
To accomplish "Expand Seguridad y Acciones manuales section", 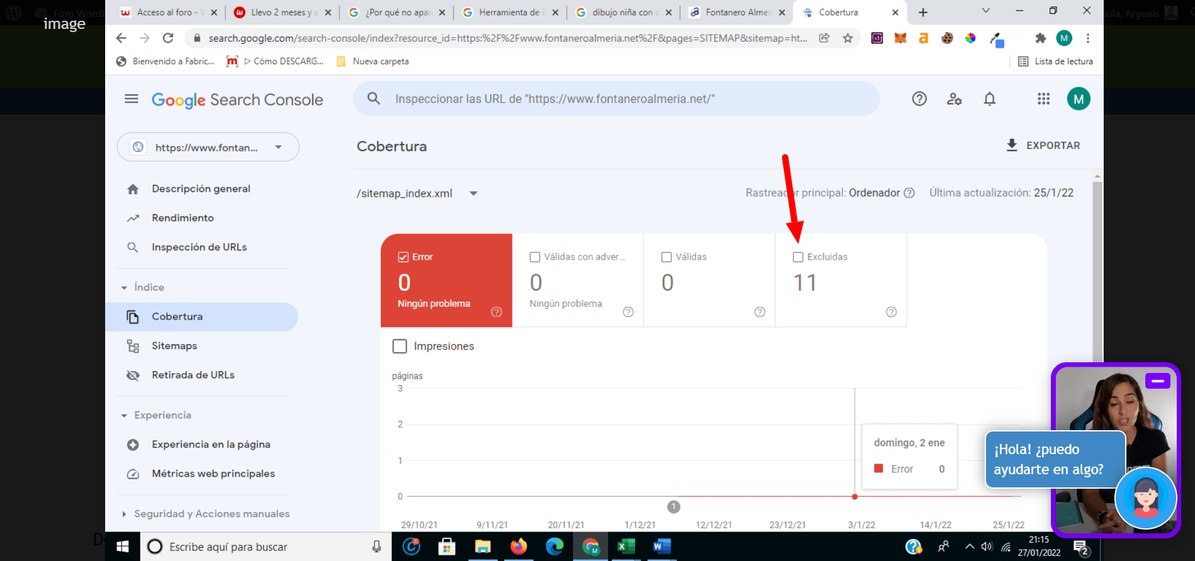I will [x=124, y=514].
